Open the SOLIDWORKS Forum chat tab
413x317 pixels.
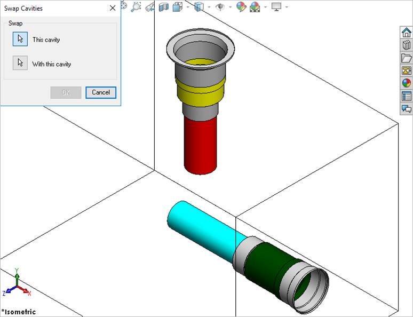406,108
